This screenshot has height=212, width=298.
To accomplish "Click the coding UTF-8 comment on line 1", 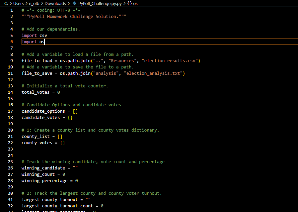I will 51,10.
